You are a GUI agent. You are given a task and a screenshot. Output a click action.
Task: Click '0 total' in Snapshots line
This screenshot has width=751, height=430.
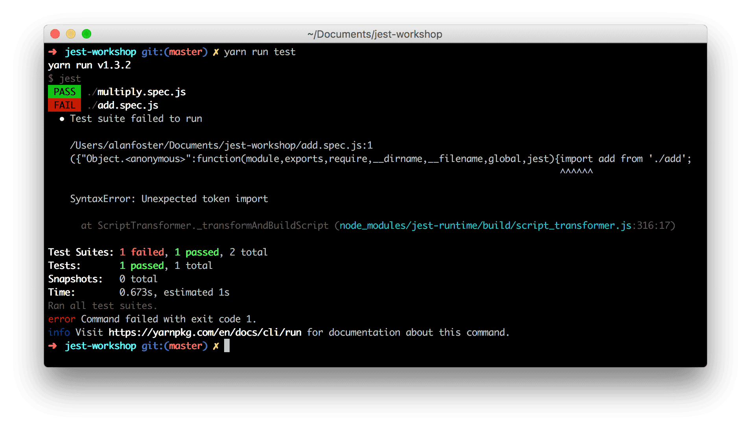click(x=138, y=279)
